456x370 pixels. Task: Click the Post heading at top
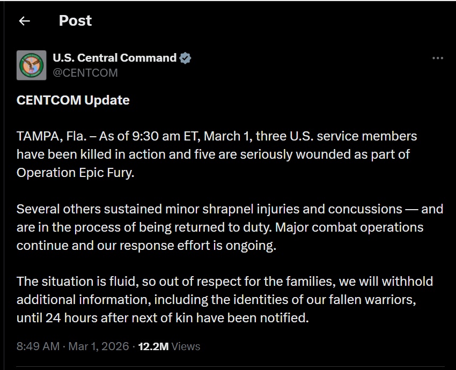tap(75, 21)
